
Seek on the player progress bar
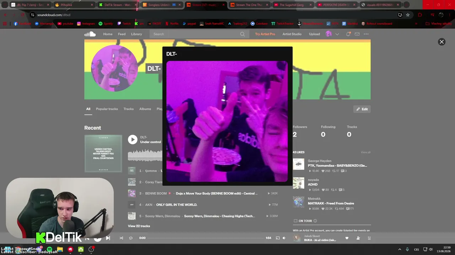point(206,238)
